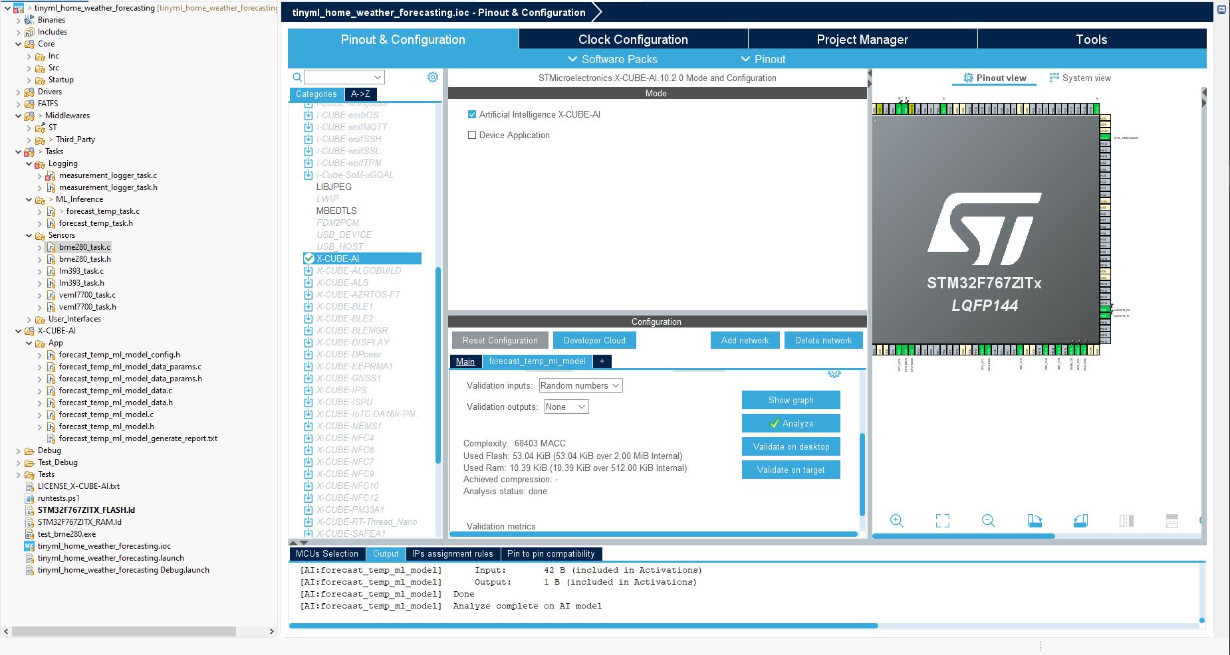Open the Validation outputs dropdown

click(566, 407)
